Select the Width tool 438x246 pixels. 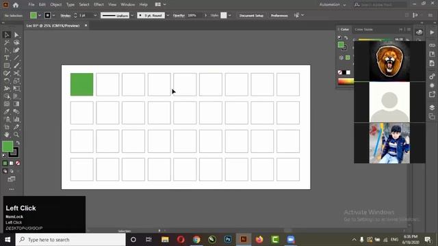tap(7, 89)
